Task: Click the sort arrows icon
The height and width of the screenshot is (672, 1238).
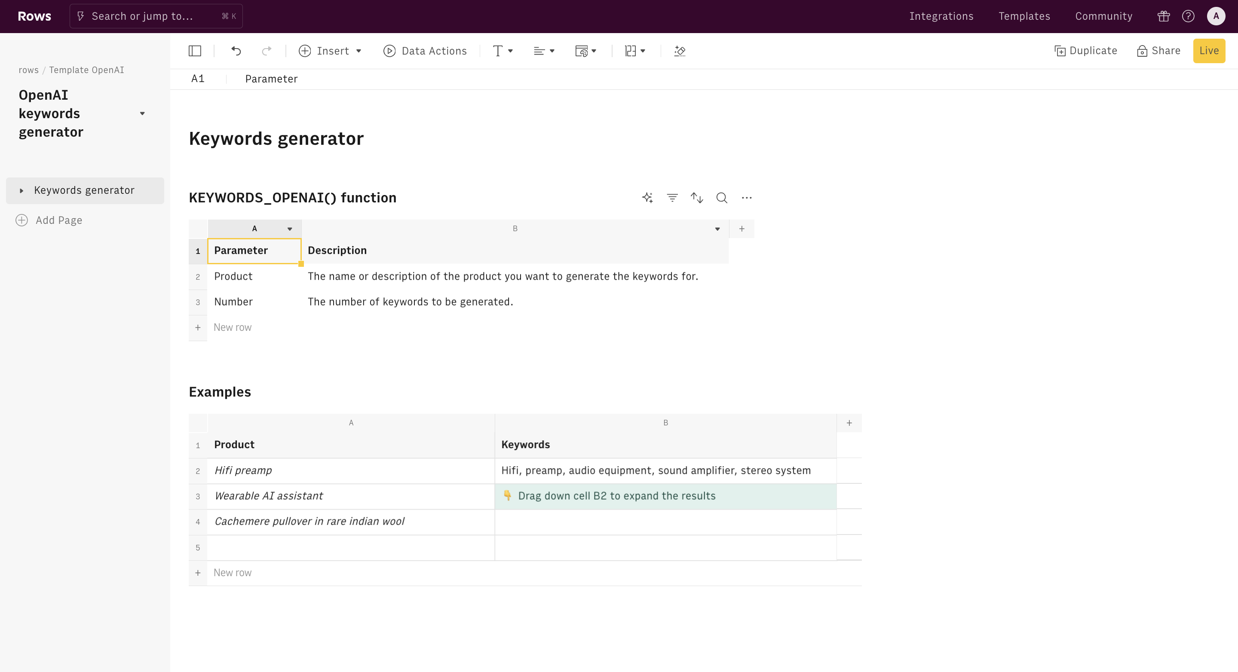Action: point(696,197)
